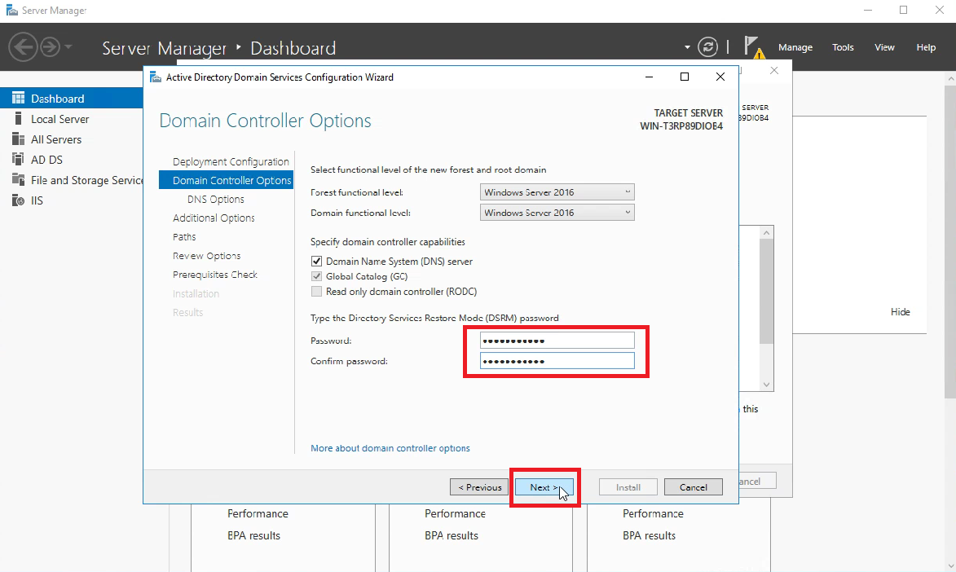The image size is (956, 572).
Task: Open the More about domain controller options link
Action: [x=390, y=447]
